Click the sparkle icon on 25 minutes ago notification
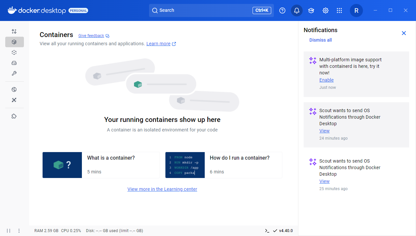This screenshot has width=416, height=236. click(x=313, y=162)
